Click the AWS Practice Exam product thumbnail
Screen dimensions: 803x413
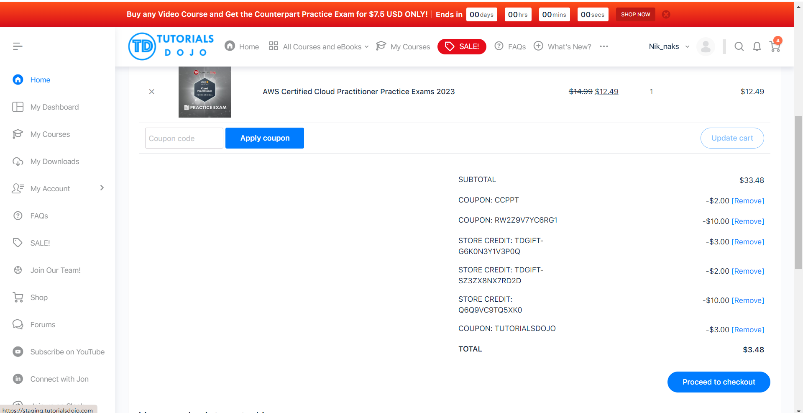(x=205, y=92)
